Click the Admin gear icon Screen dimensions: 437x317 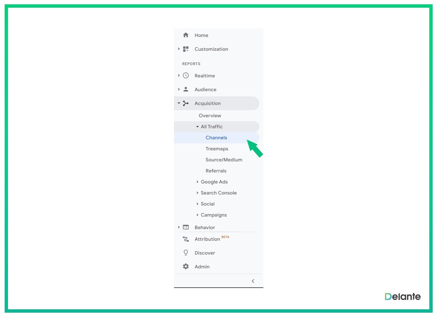click(x=186, y=267)
